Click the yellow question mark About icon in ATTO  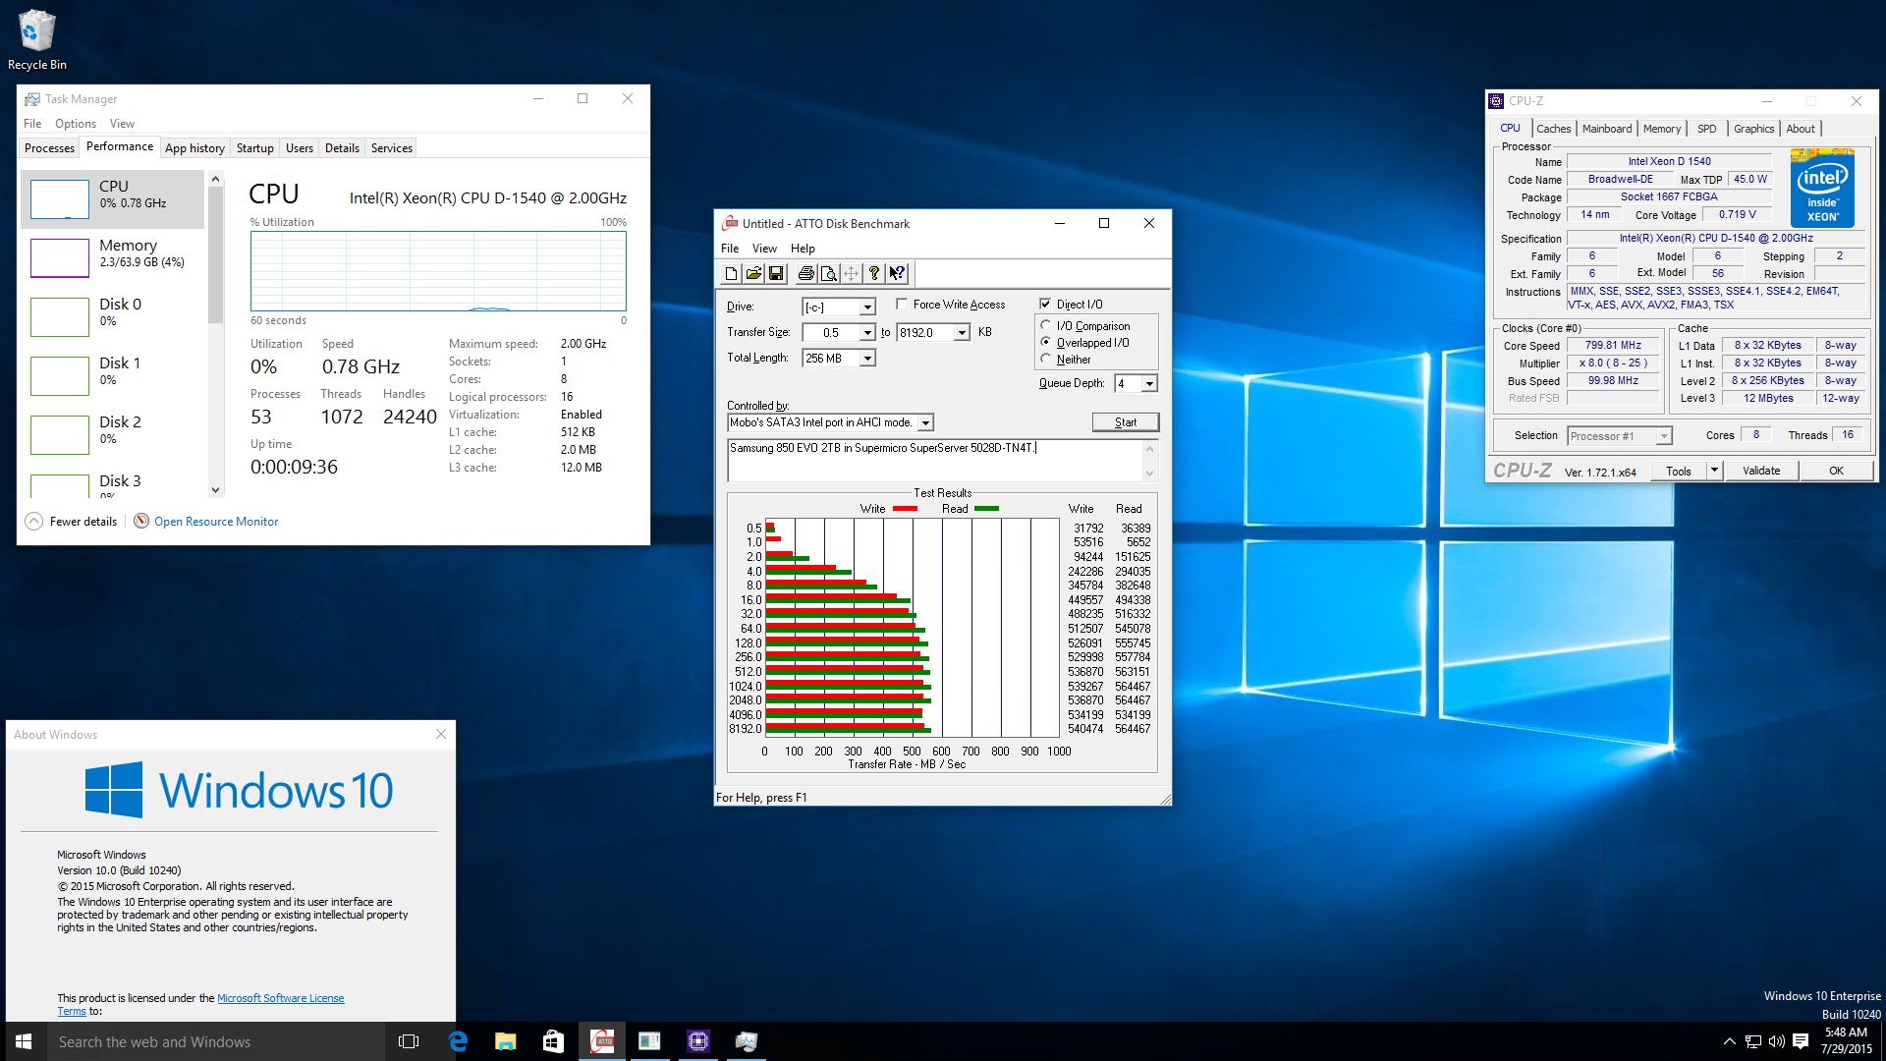(873, 274)
